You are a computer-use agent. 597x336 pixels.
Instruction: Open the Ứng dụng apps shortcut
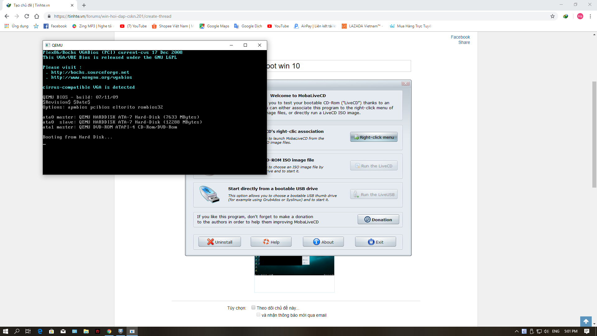tap(16, 26)
